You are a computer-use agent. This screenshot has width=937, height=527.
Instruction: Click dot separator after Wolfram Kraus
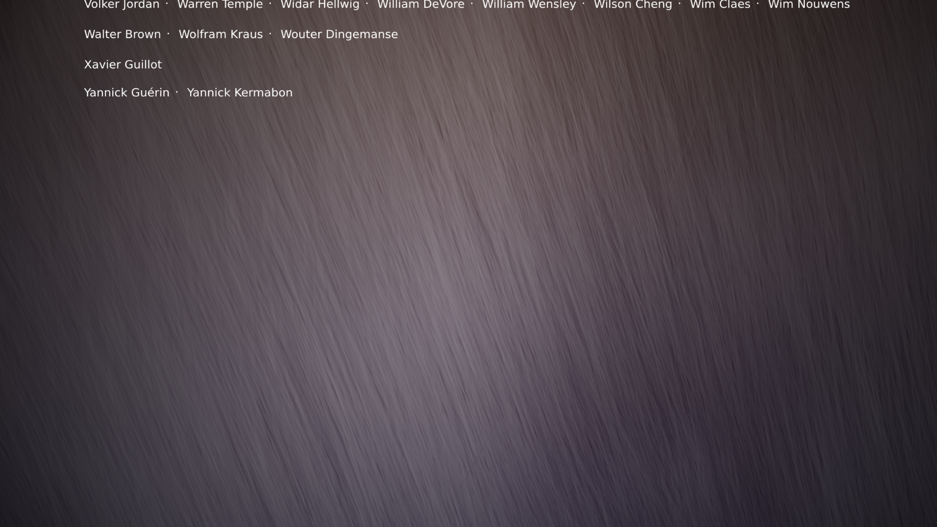[x=270, y=34]
